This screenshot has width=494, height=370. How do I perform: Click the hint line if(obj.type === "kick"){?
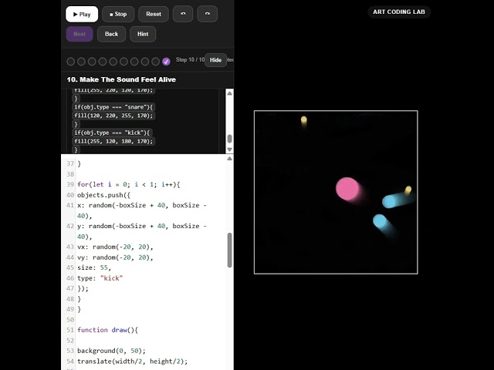(x=112, y=133)
